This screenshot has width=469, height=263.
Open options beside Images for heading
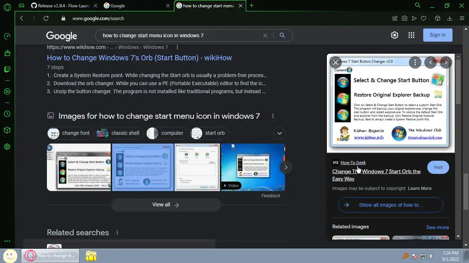(x=273, y=116)
